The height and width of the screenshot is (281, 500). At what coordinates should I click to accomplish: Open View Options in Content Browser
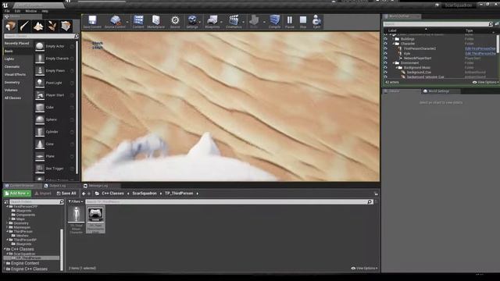click(x=364, y=269)
